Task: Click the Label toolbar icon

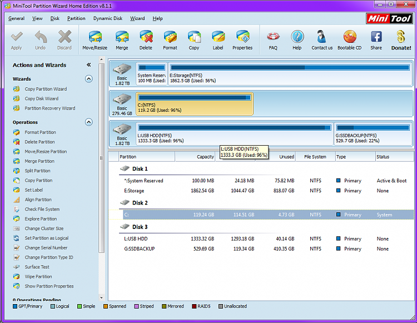Action: click(218, 37)
